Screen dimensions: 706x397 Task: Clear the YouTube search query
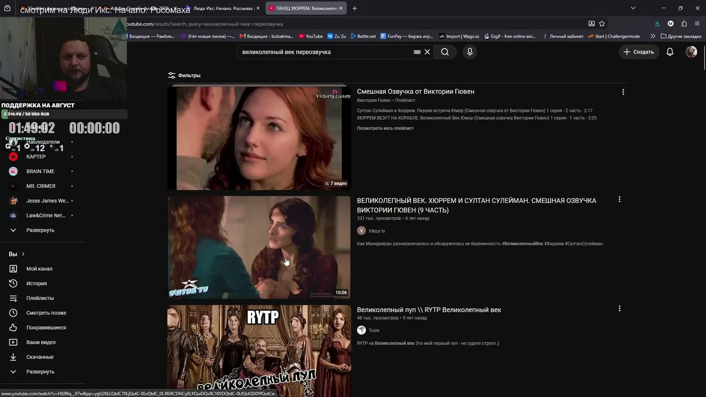427,52
